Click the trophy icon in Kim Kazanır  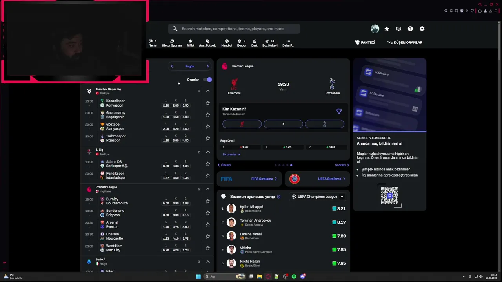tap(339, 111)
